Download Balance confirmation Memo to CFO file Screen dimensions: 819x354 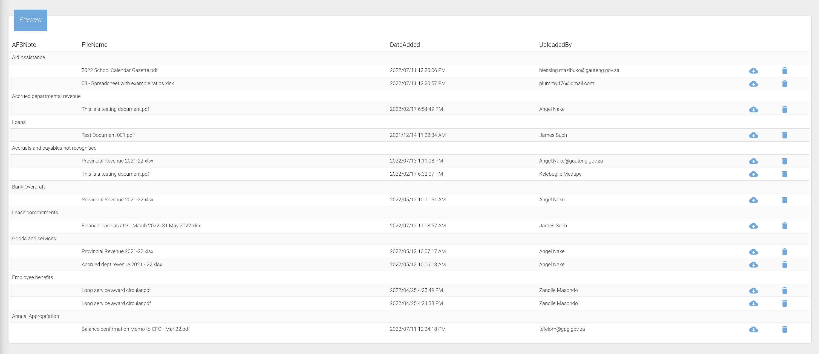(x=753, y=329)
